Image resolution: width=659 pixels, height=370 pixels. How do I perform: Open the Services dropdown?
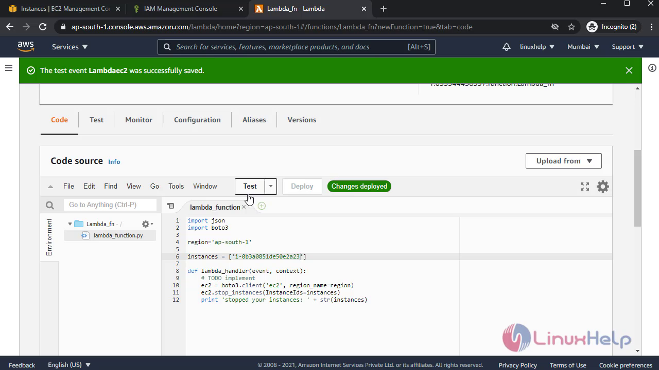(70, 47)
